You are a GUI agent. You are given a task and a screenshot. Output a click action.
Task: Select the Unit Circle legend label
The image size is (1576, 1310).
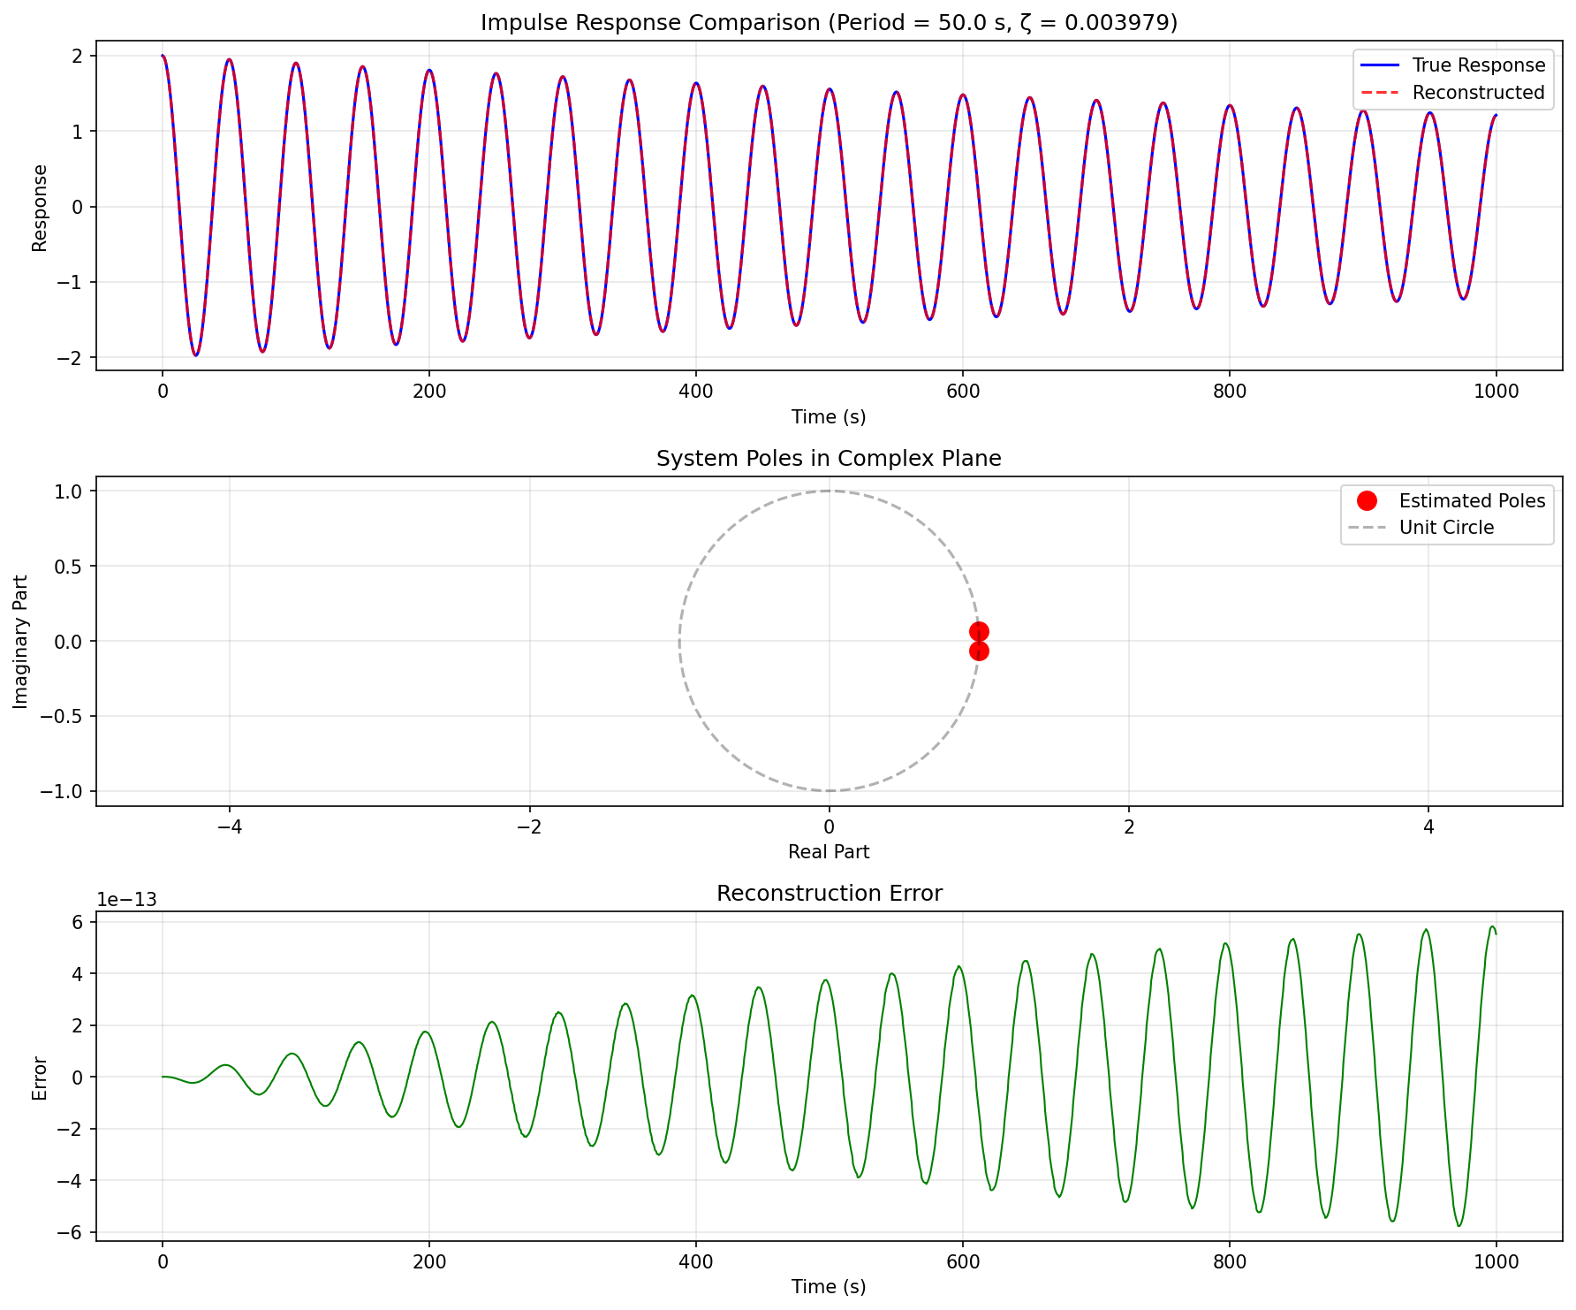coord(1446,529)
